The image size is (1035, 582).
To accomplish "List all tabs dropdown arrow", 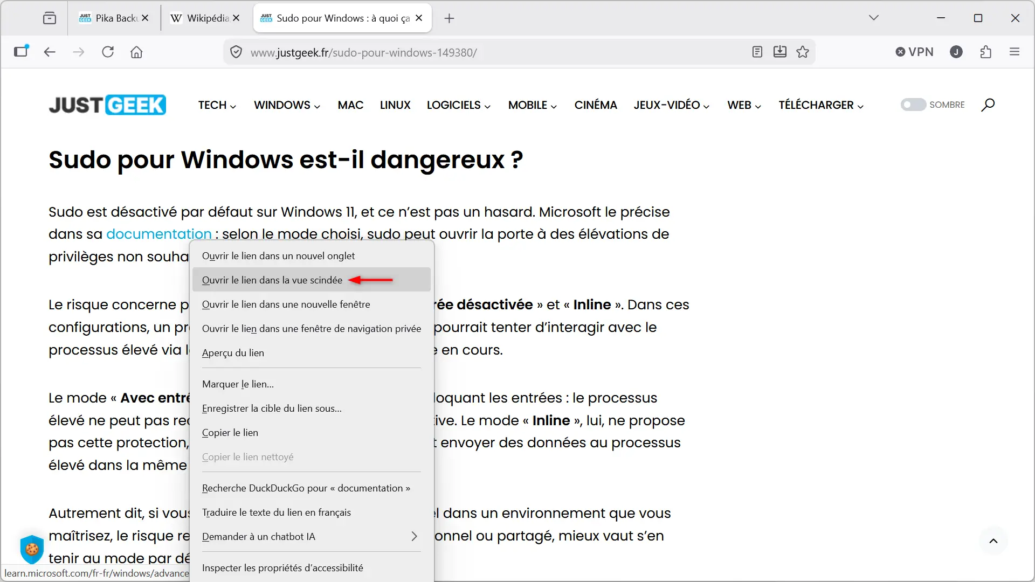I will (874, 18).
